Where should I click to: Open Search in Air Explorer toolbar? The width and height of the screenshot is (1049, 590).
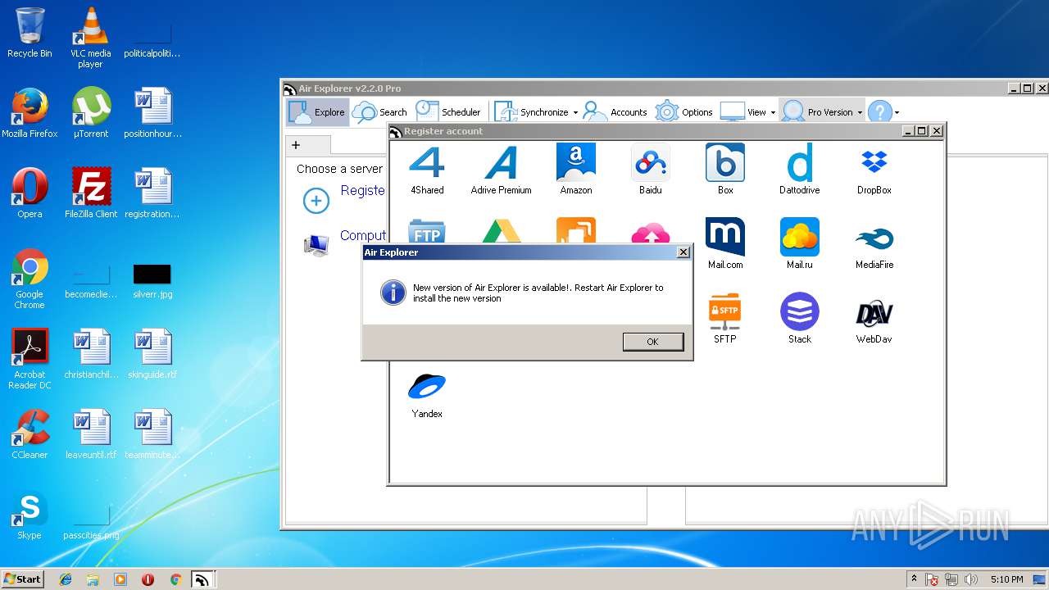point(380,112)
